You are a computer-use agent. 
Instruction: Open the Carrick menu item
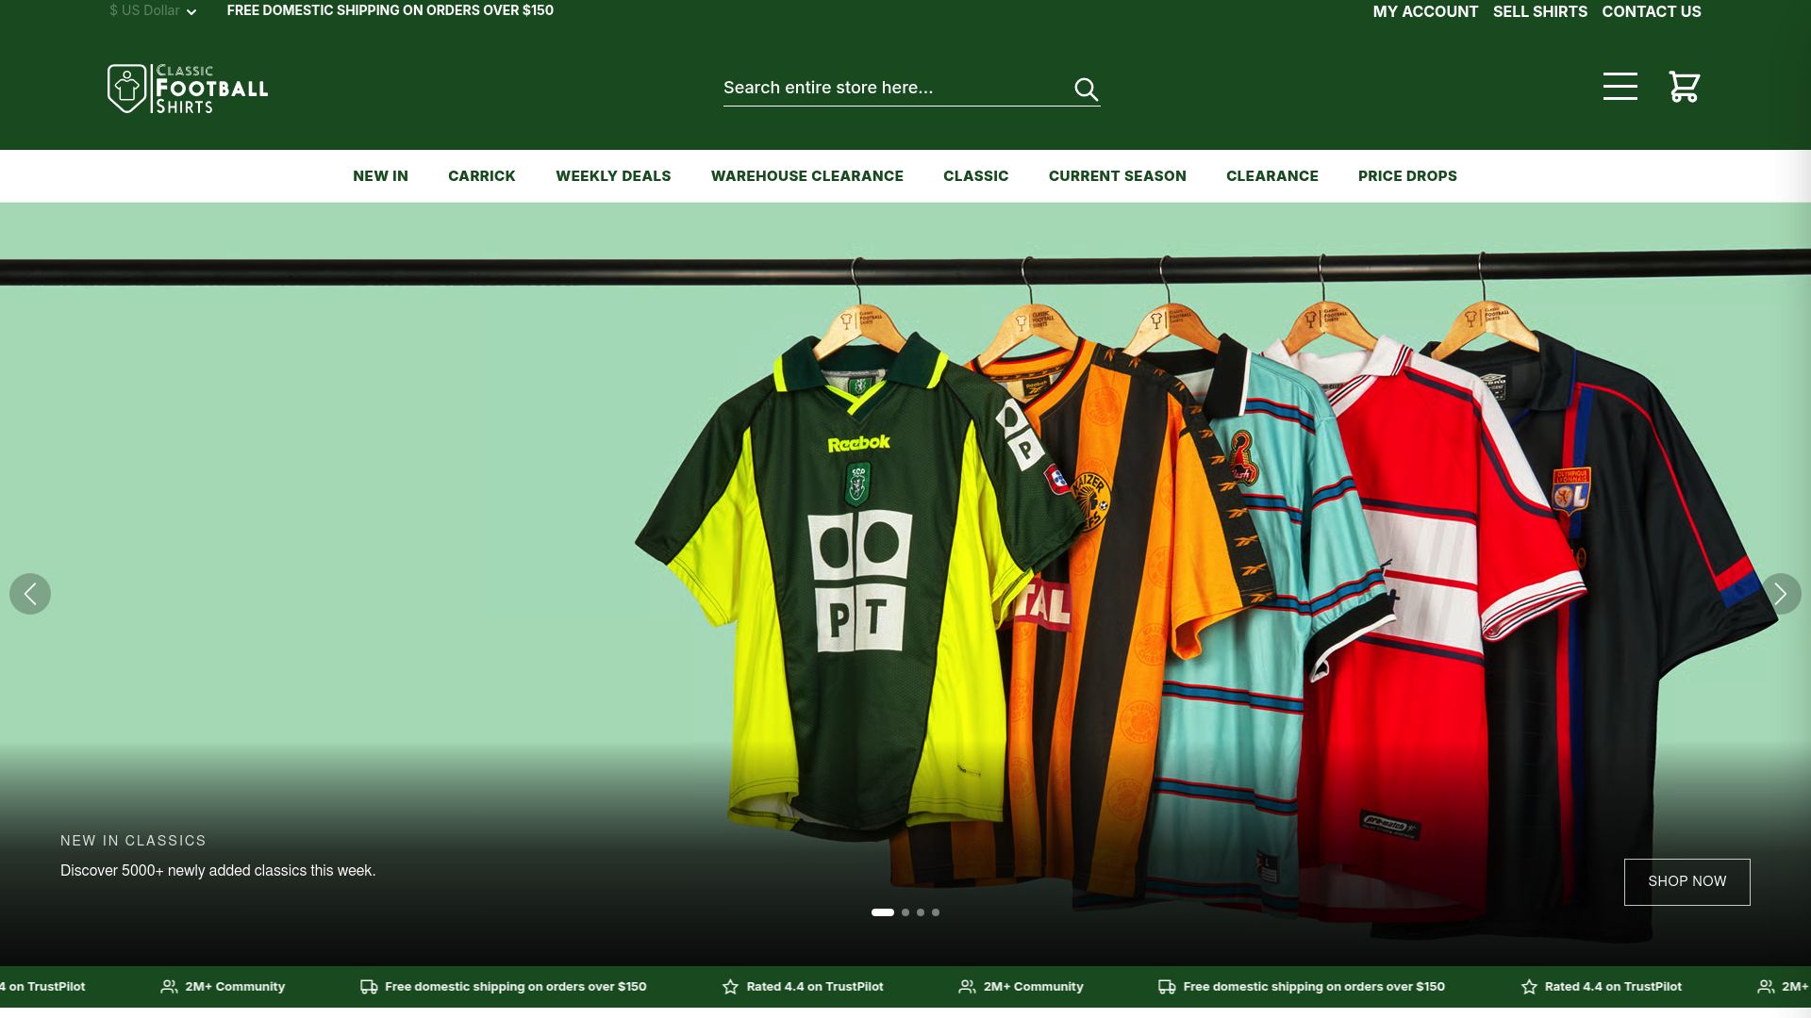pos(481,176)
